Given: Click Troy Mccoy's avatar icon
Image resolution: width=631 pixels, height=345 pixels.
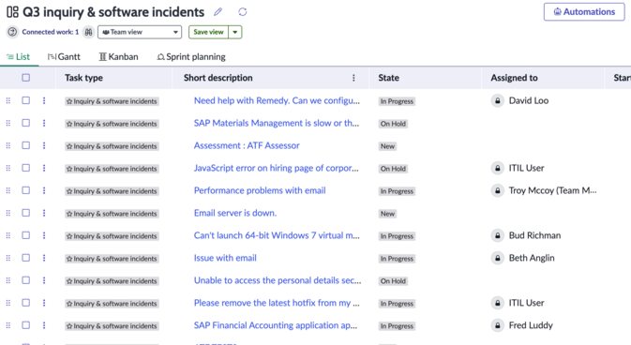Looking at the screenshot, I should point(498,190).
